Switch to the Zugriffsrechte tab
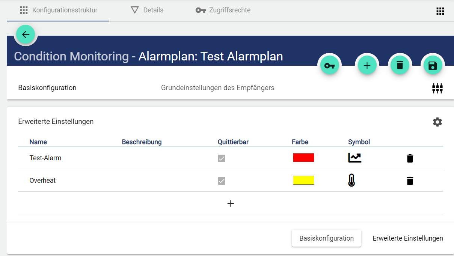This screenshot has height=256, width=454. pos(223,10)
